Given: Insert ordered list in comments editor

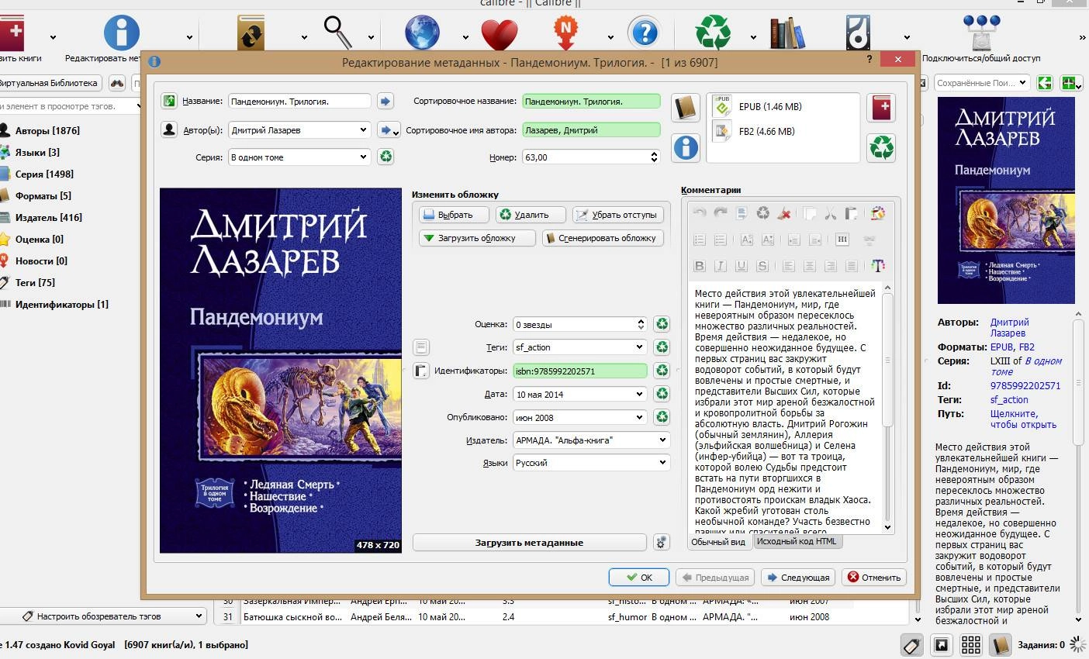Looking at the screenshot, I should (x=699, y=240).
